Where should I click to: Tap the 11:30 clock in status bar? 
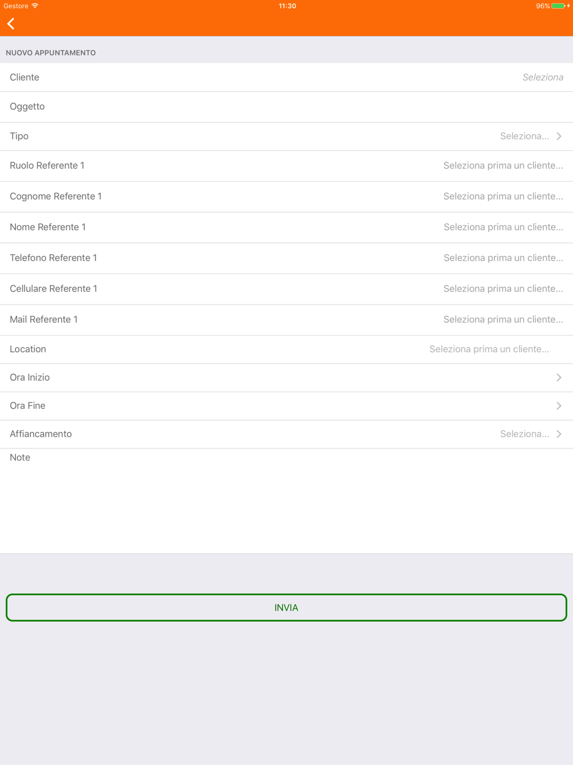point(287,6)
